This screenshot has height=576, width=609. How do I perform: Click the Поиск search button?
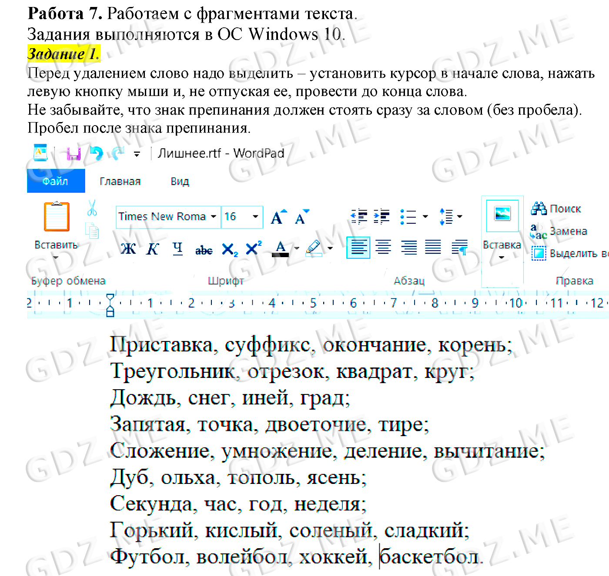(x=556, y=209)
